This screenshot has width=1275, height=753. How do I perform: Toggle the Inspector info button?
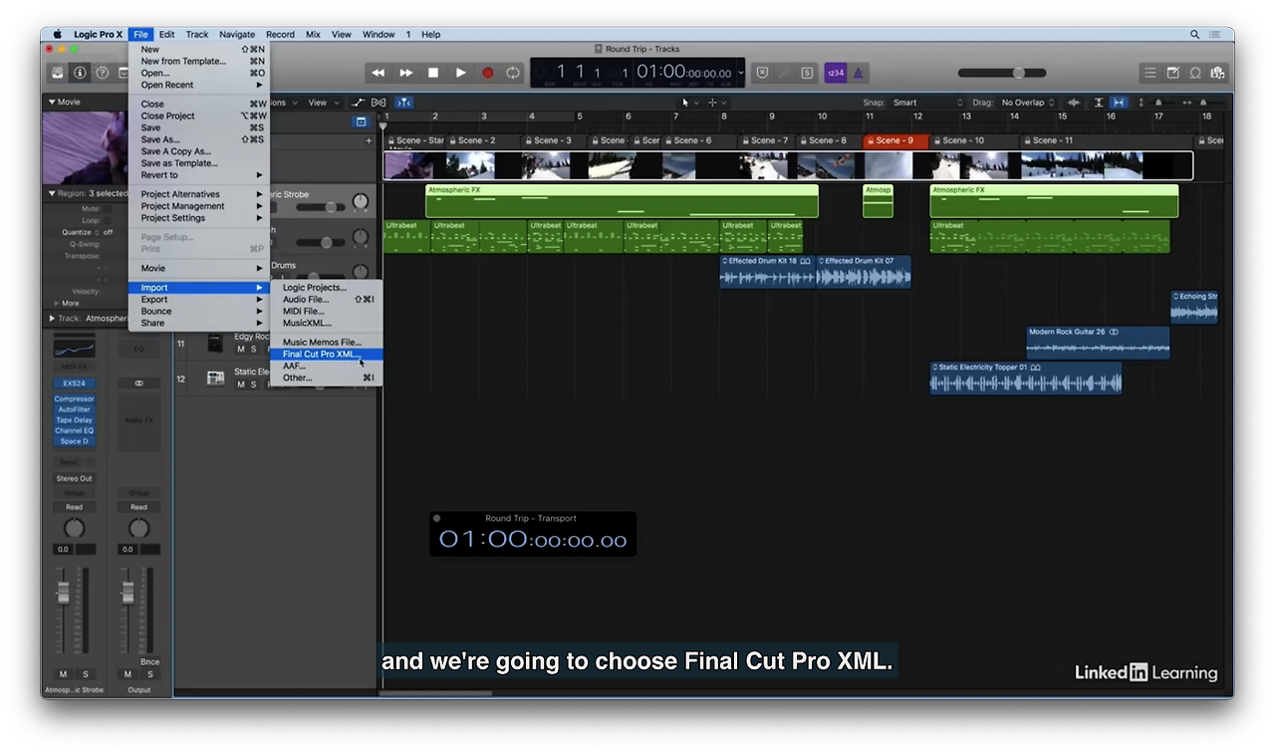pos(80,73)
